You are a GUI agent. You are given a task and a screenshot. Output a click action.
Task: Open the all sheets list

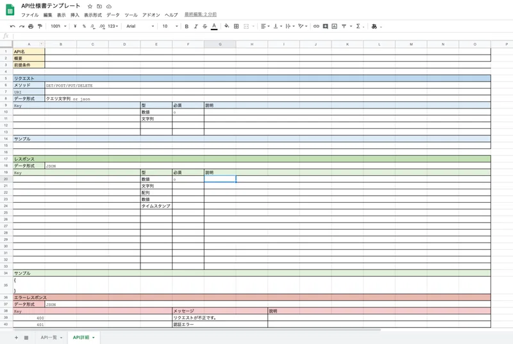(26, 338)
